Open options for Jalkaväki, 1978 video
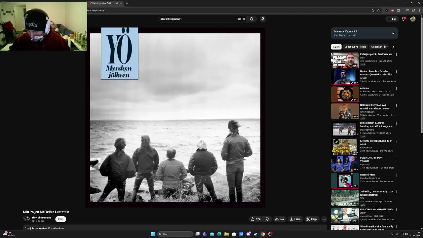 (396, 192)
